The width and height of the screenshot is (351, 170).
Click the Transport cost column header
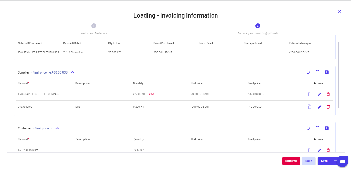pos(253,43)
